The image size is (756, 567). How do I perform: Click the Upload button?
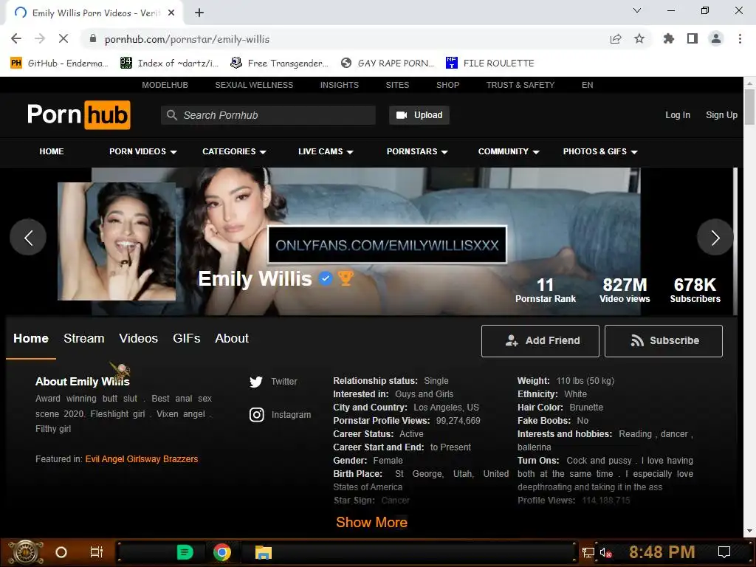(x=419, y=115)
